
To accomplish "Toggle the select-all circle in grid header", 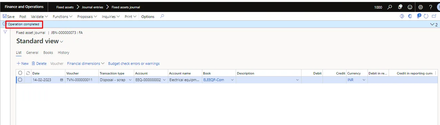I will pyautogui.click(x=20, y=73).
